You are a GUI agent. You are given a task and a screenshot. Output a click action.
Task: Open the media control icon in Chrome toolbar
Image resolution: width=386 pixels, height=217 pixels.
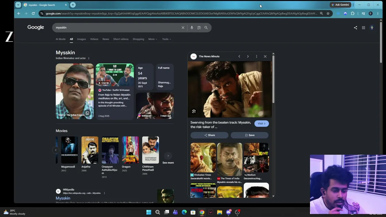[363, 14]
